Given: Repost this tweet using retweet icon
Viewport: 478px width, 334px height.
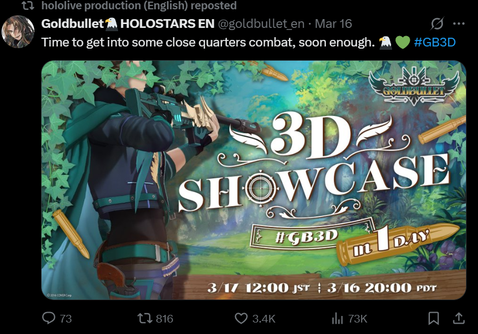Looking at the screenshot, I should [145, 319].
